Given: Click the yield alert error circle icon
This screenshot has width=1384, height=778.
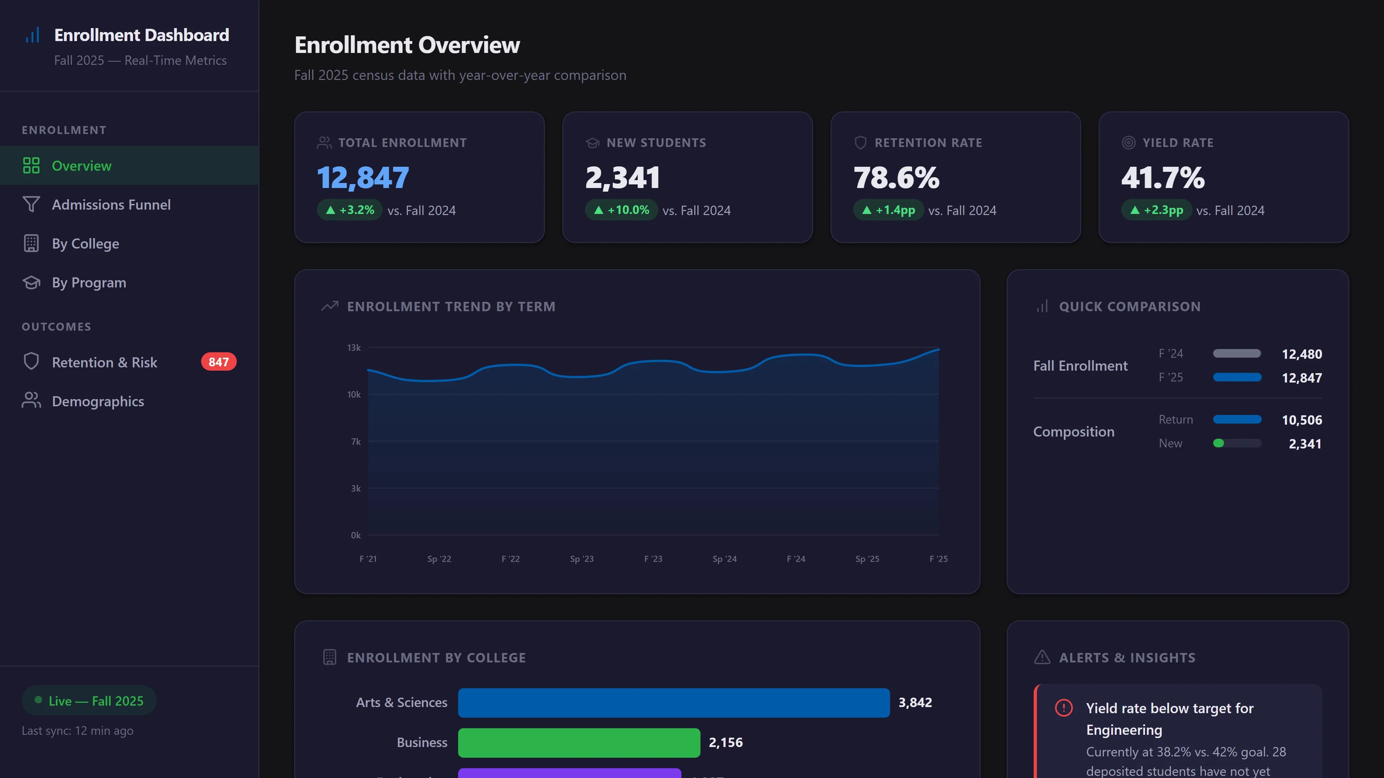Looking at the screenshot, I should pyautogui.click(x=1063, y=708).
